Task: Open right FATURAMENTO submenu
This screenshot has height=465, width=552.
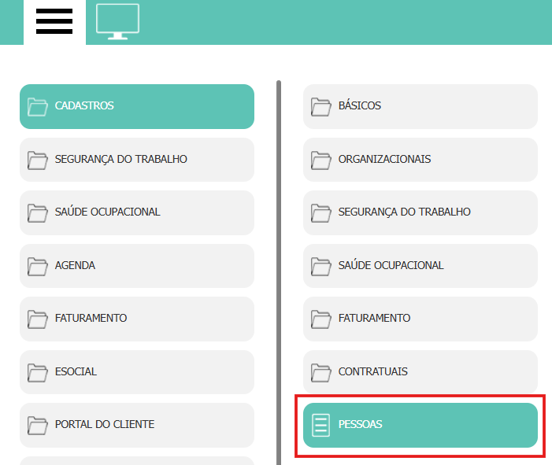Action: coord(420,319)
